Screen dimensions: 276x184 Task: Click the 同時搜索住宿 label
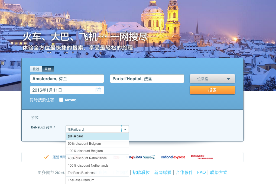pos(42,100)
